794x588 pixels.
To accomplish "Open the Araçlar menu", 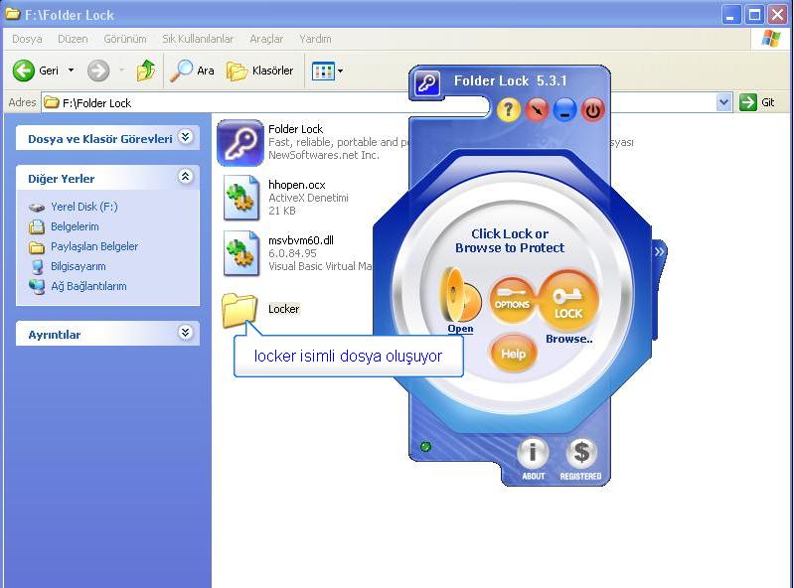I will pos(266,39).
